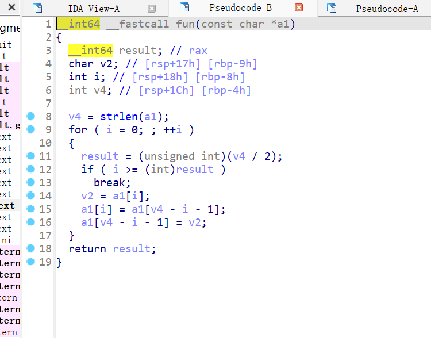The image size is (431, 338).
Task: Click the strlen function call on line 8
Action: point(119,117)
